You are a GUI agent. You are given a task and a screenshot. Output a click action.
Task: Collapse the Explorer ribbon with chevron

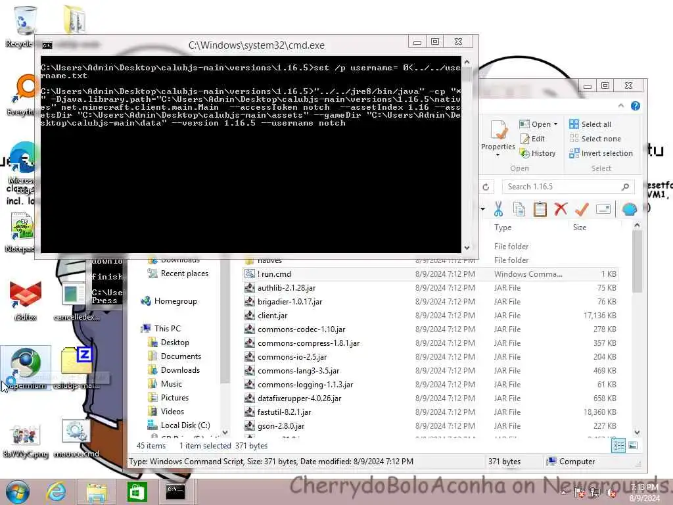pyautogui.click(x=620, y=106)
